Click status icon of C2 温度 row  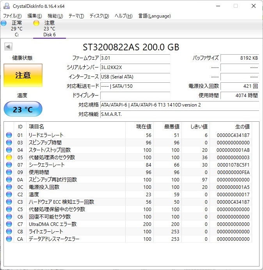pos(9,194)
